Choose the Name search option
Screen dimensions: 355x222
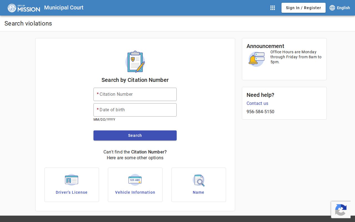[199, 185]
